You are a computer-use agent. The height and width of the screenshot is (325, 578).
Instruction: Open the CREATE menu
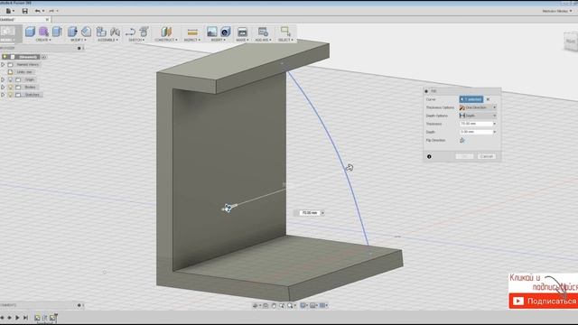(x=43, y=40)
